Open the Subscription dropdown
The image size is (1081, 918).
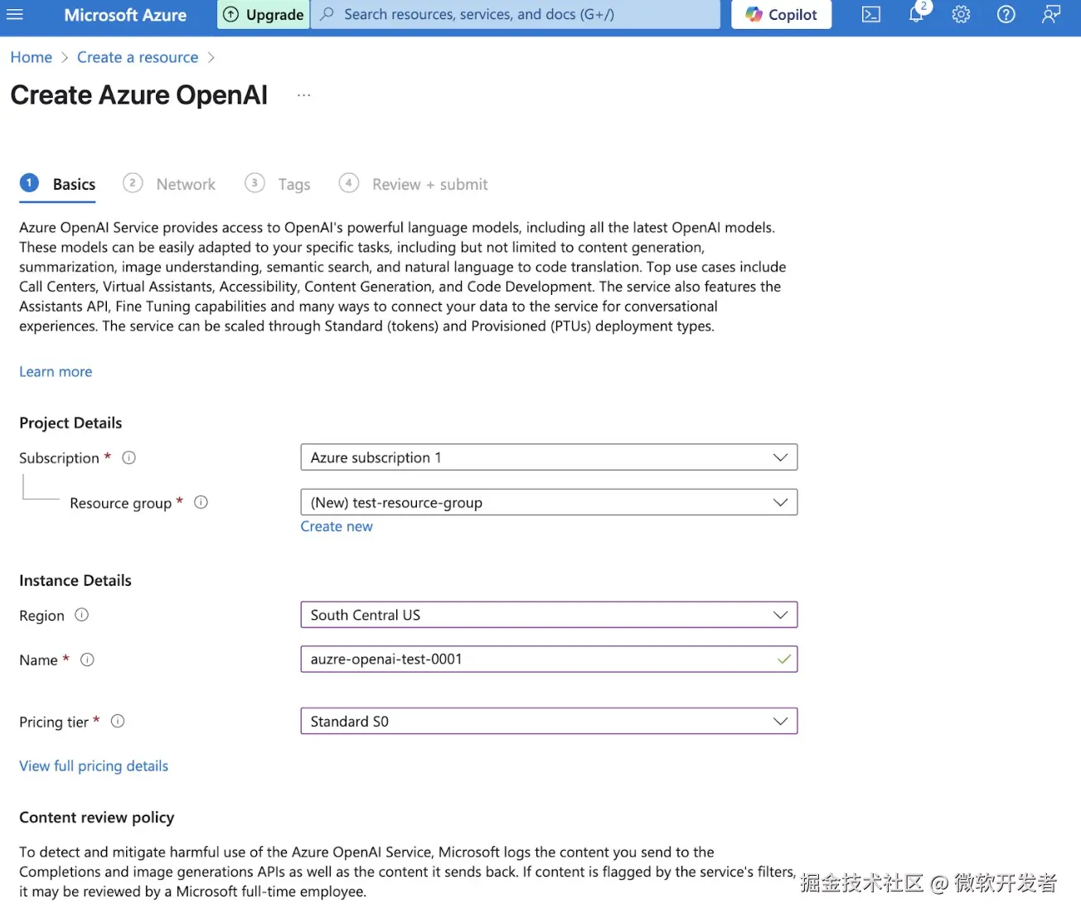click(549, 457)
